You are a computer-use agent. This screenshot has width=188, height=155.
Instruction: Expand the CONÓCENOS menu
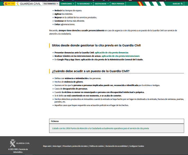tap(67, 4)
